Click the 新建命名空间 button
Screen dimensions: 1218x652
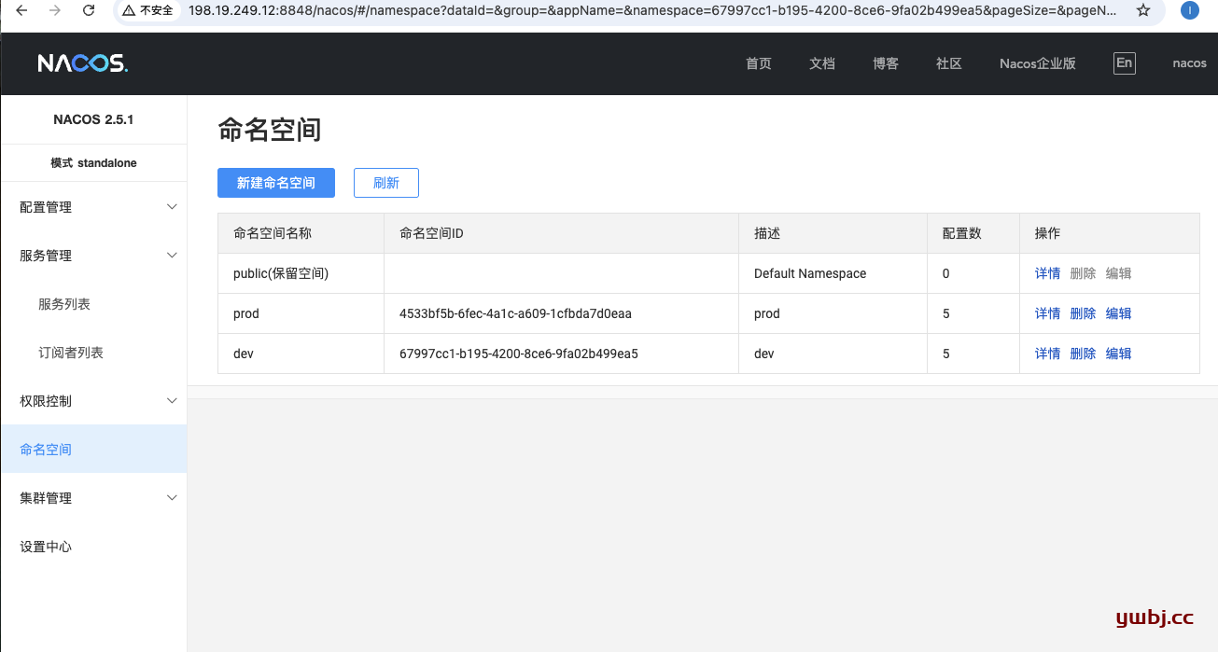tap(276, 183)
